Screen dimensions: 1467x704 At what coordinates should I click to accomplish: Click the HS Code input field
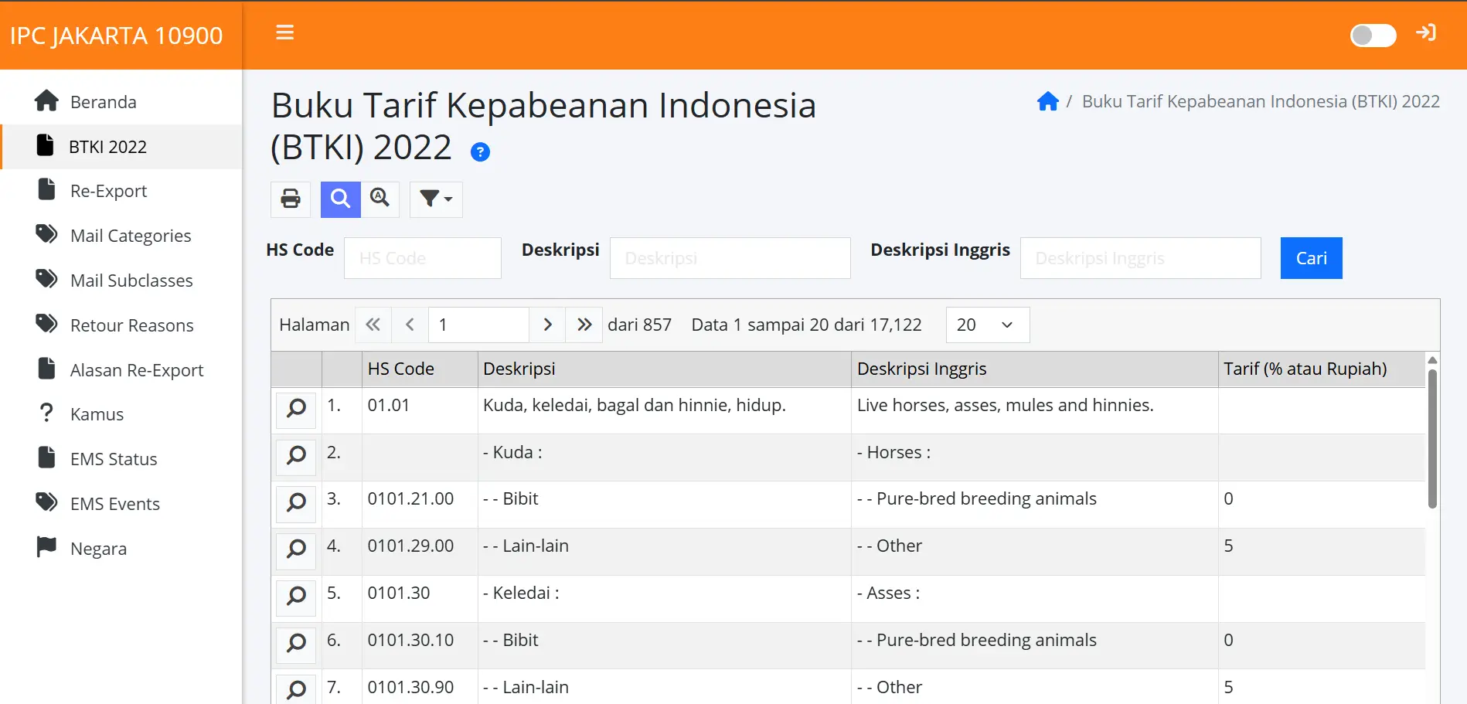423,258
